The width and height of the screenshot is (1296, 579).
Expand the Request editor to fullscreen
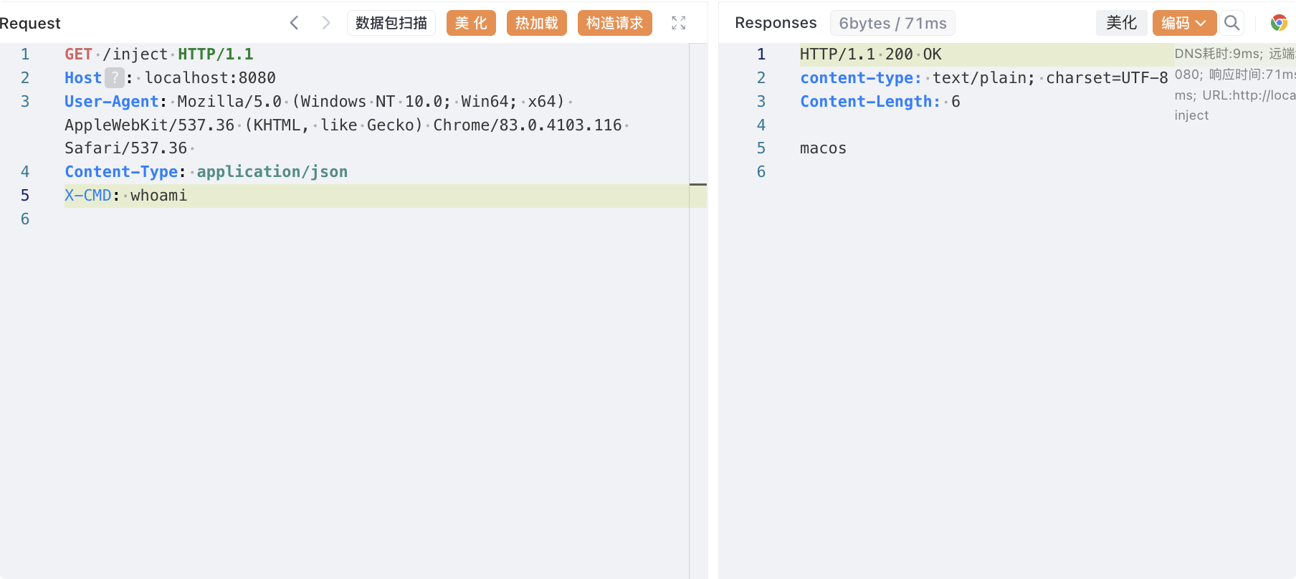pyautogui.click(x=679, y=23)
